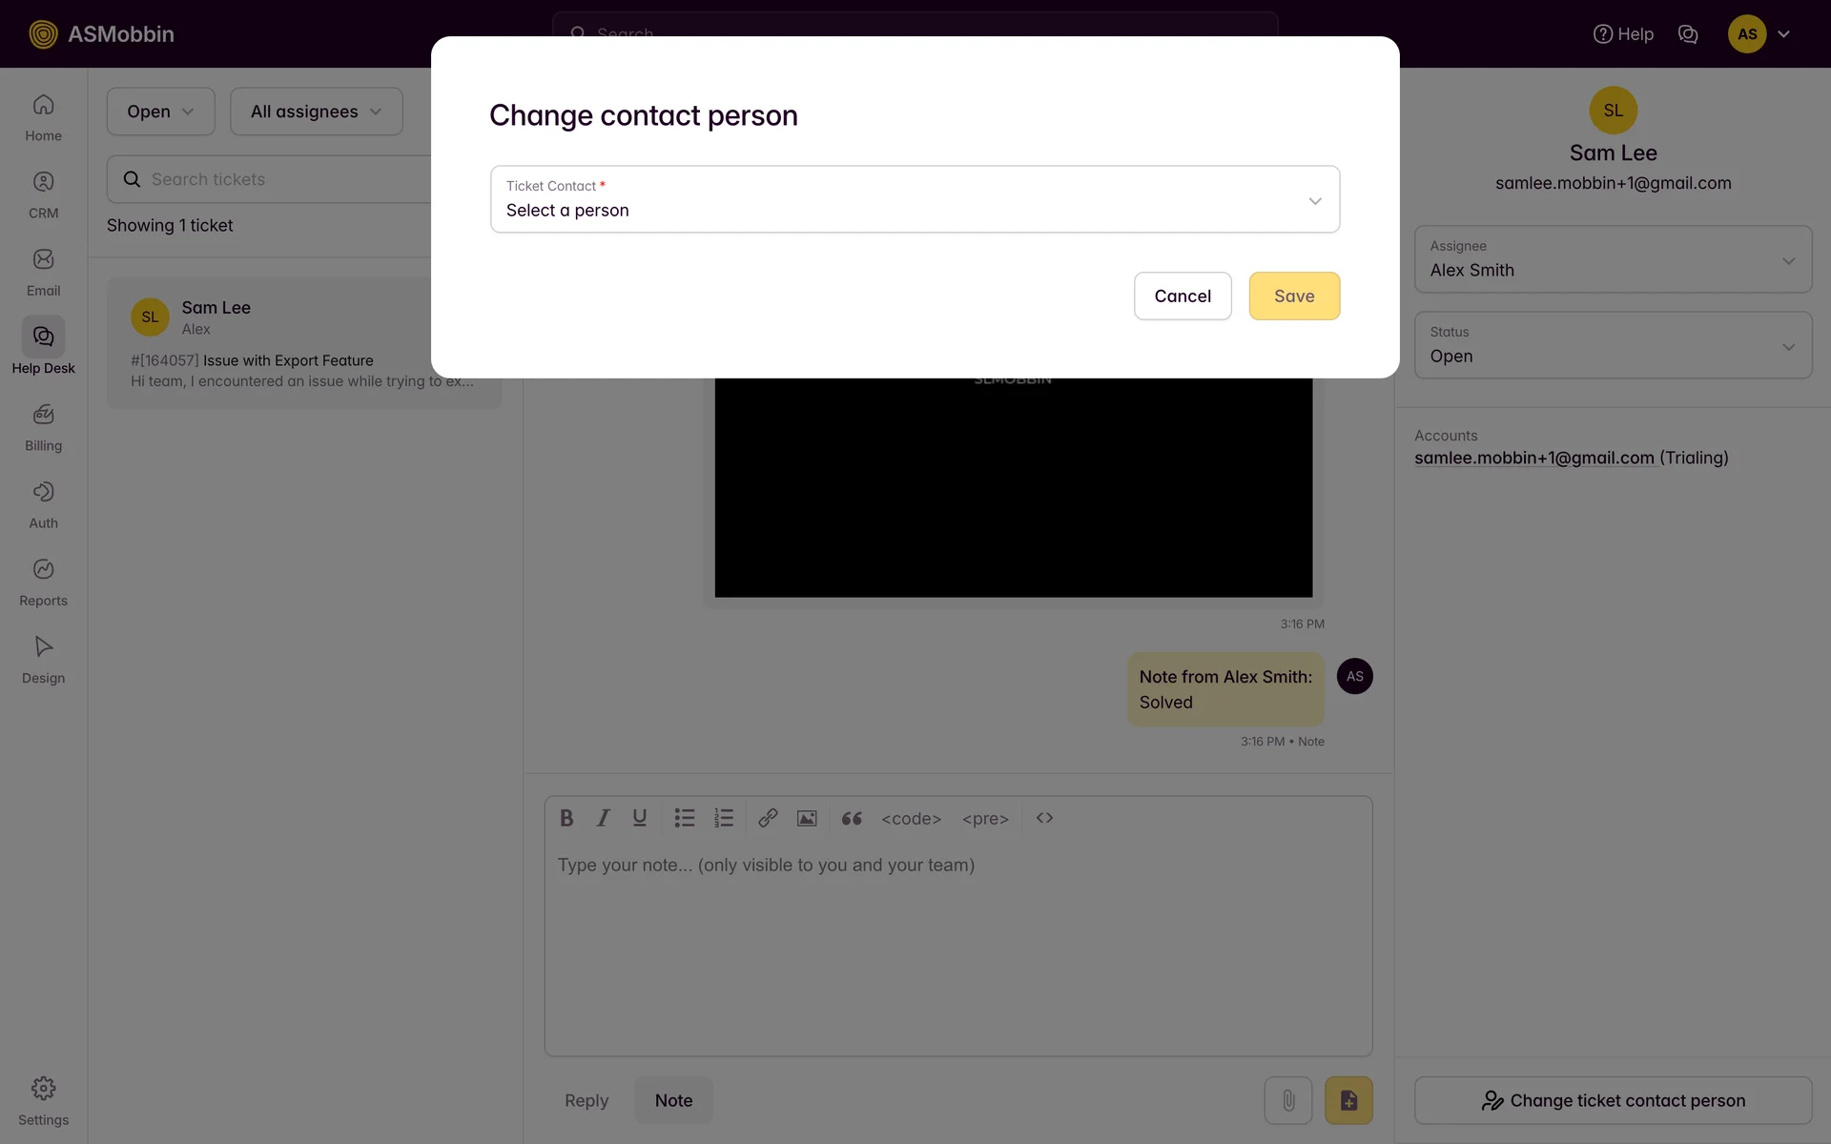
Task: Cancel the change contact dialog
Action: (x=1182, y=296)
